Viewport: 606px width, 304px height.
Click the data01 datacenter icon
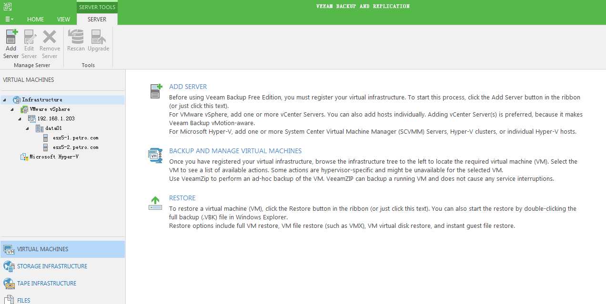click(40, 128)
